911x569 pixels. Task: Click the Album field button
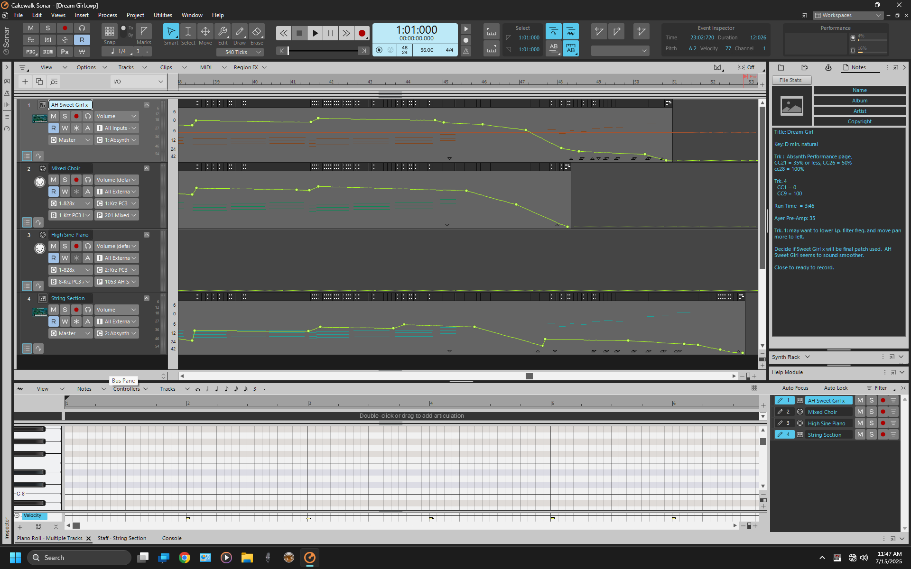coord(859,101)
